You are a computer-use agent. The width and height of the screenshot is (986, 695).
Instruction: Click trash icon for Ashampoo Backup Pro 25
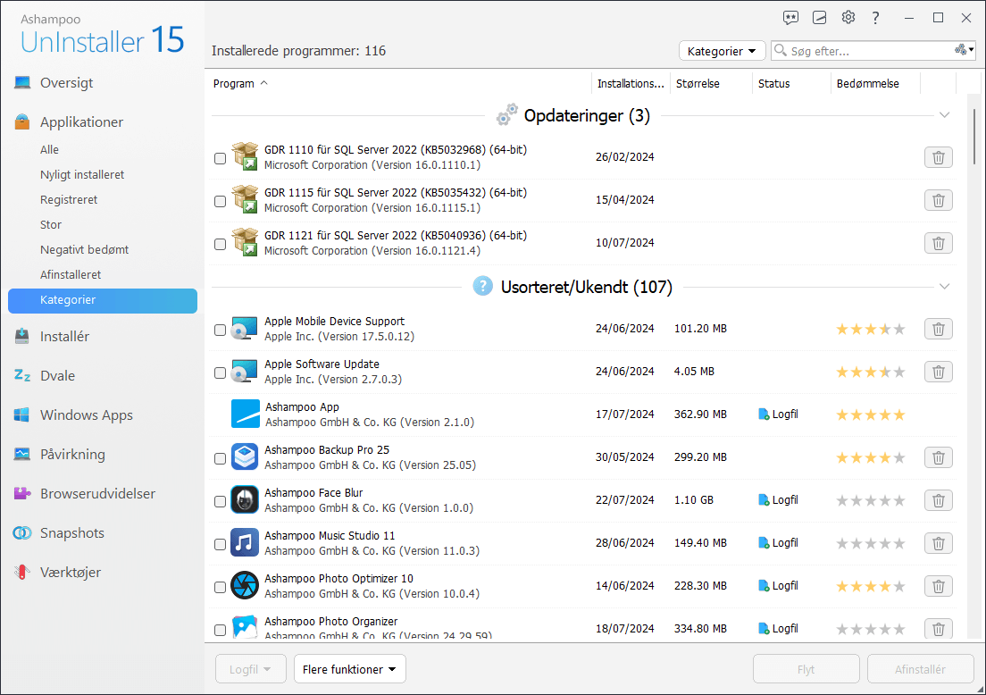point(938,457)
